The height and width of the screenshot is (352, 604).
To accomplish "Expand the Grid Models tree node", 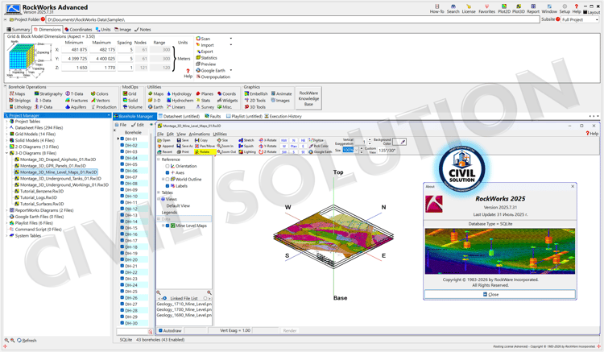I will tap(6, 134).
